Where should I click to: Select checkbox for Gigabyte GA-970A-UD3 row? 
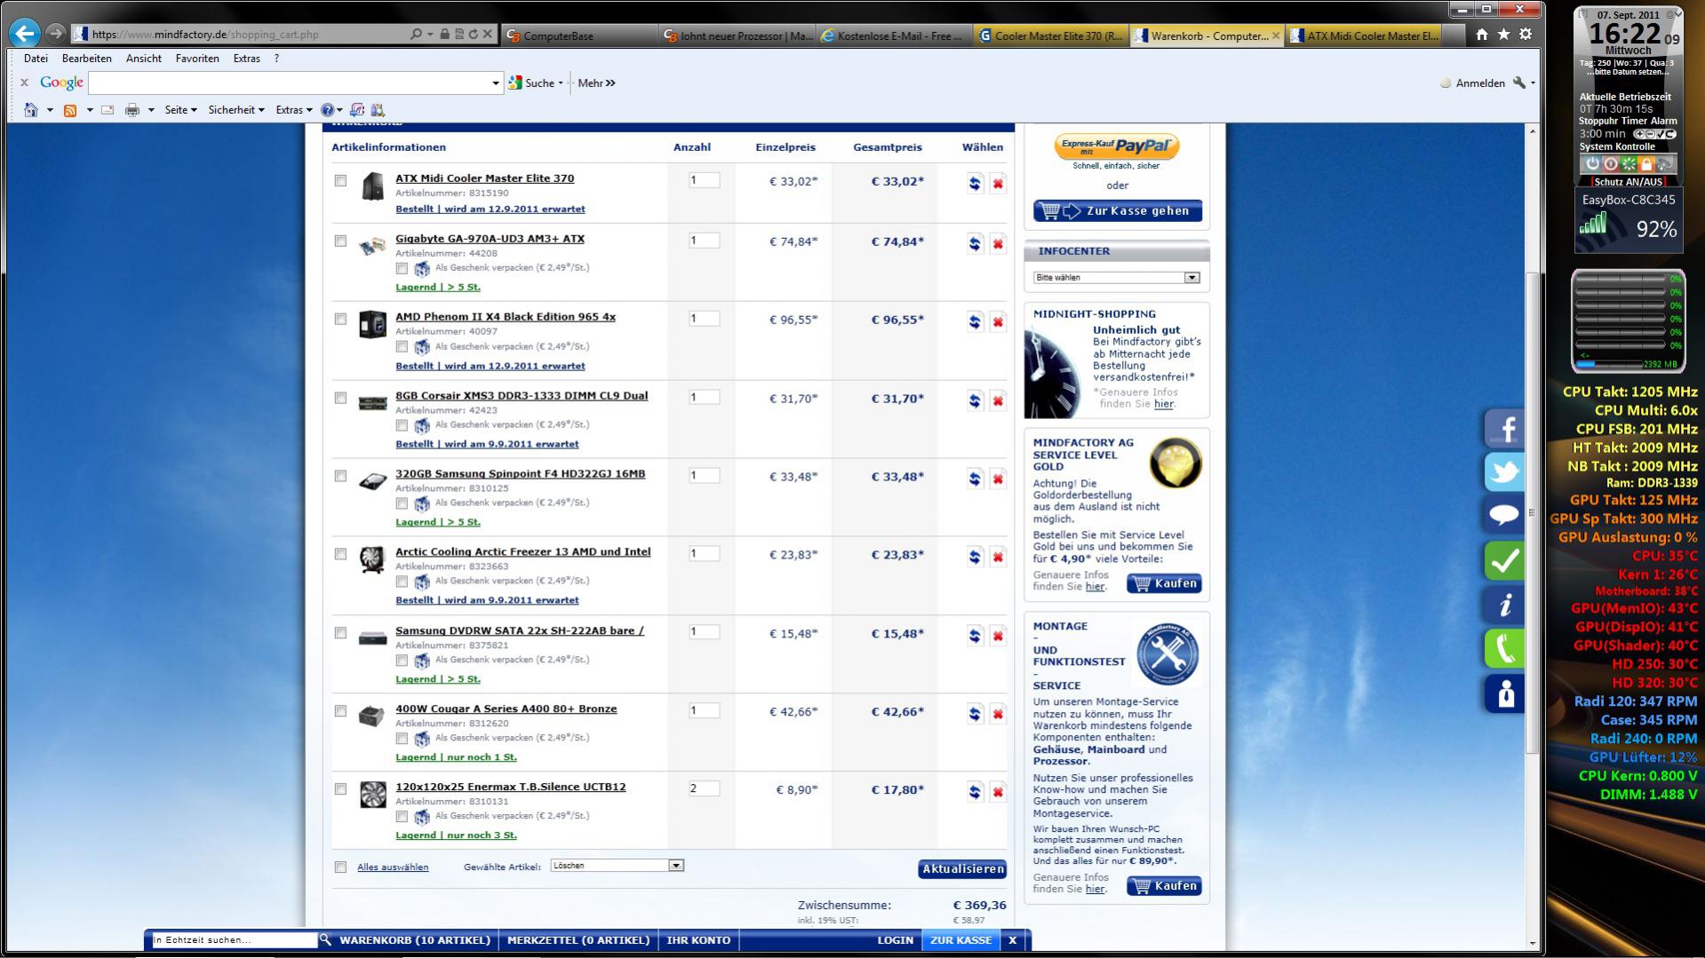(x=340, y=241)
